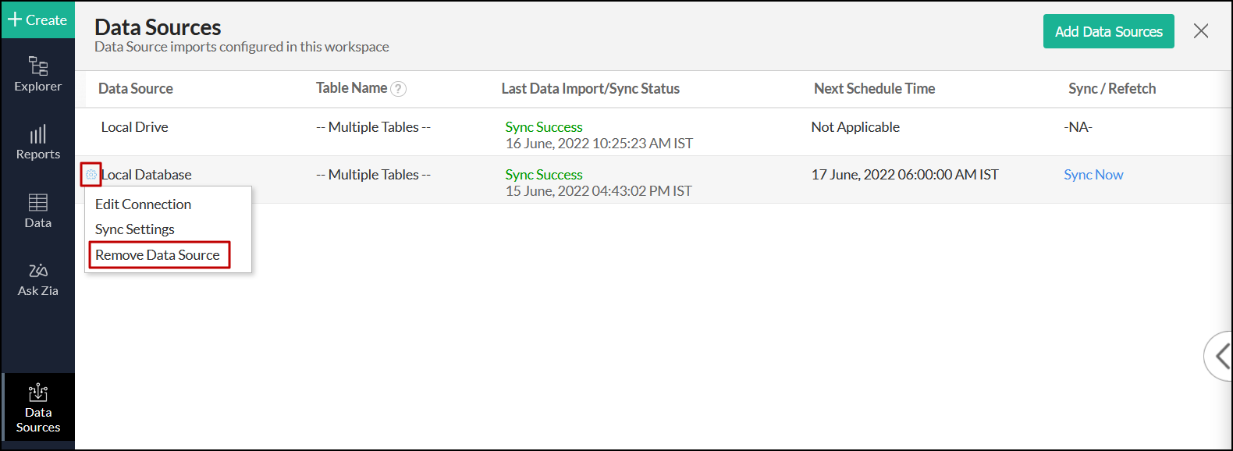Select the Local Drive data source row

click(x=653, y=132)
